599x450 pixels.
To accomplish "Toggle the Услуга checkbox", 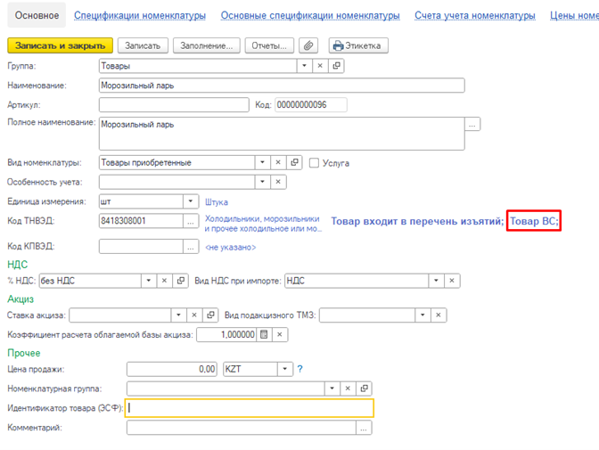I will point(315,163).
